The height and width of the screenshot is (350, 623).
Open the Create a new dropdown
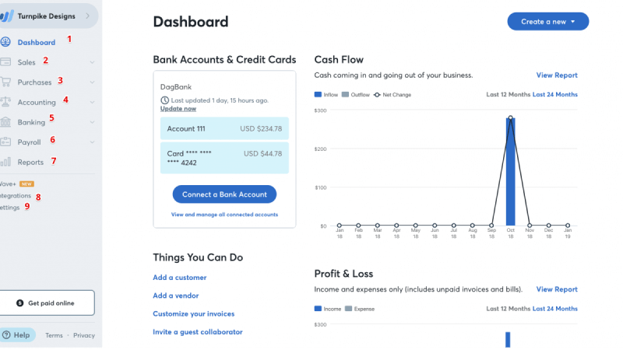click(x=548, y=22)
